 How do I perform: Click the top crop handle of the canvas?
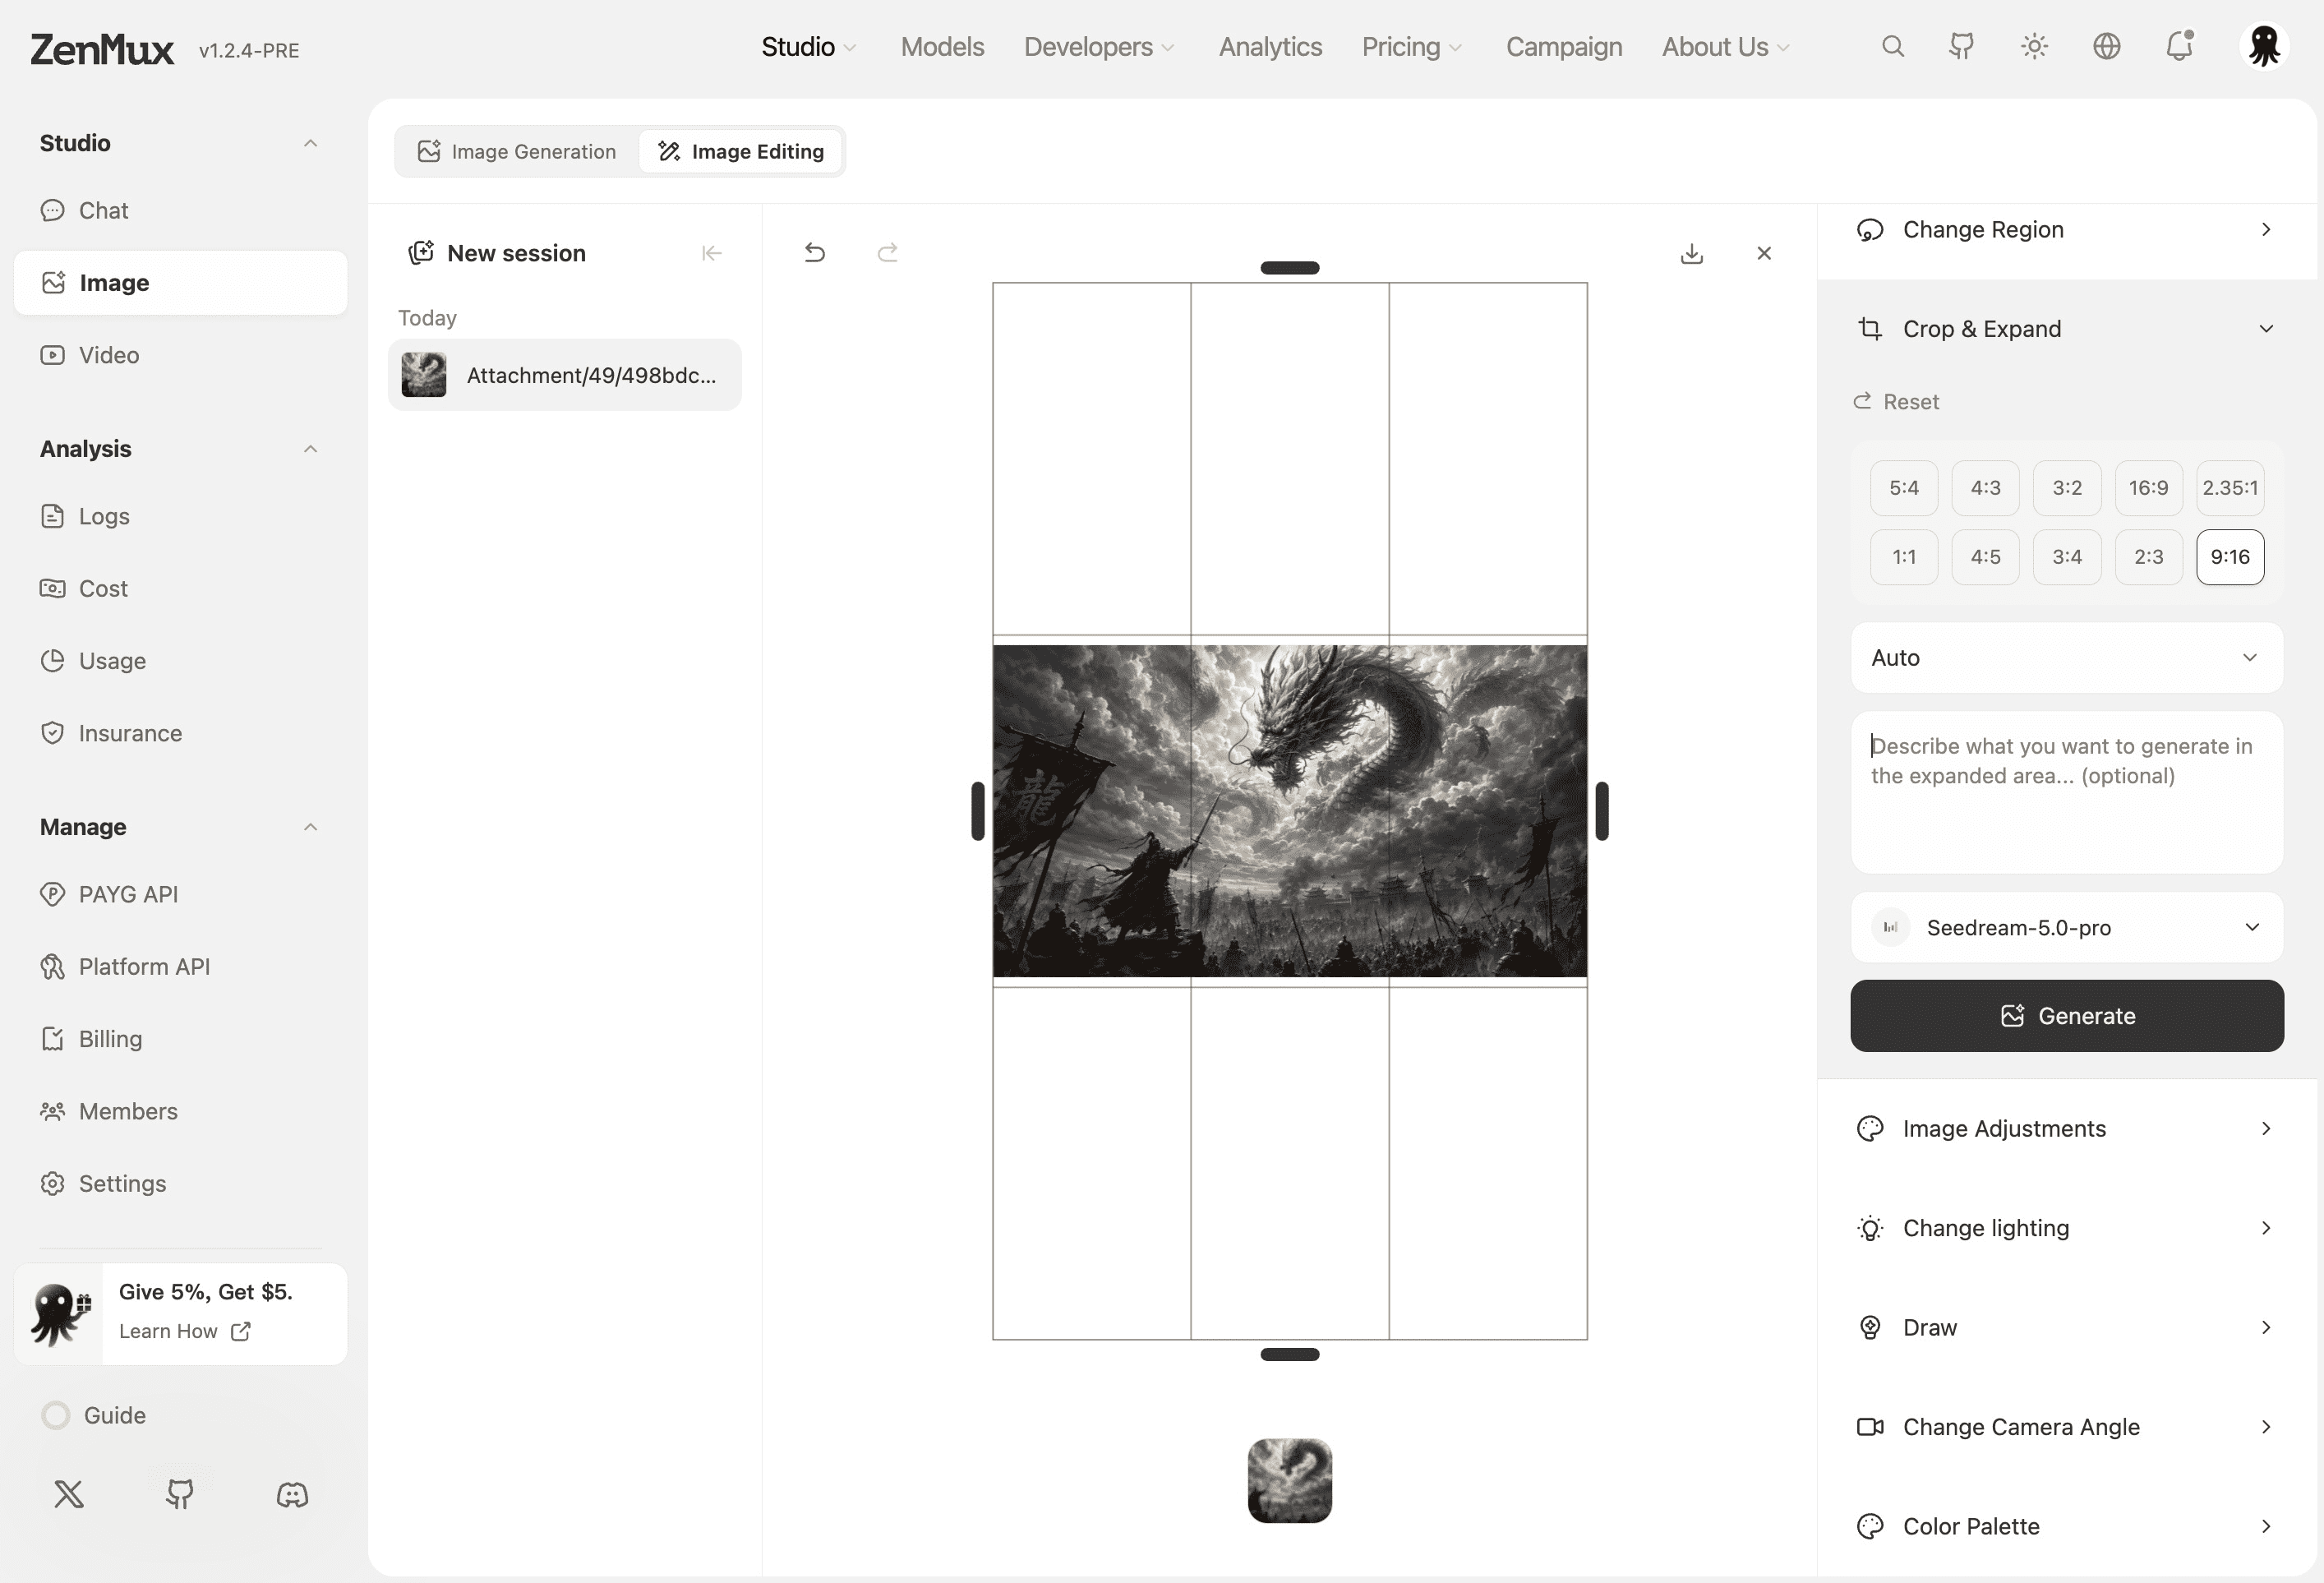pyautogui.click(x=1290, y=267)
